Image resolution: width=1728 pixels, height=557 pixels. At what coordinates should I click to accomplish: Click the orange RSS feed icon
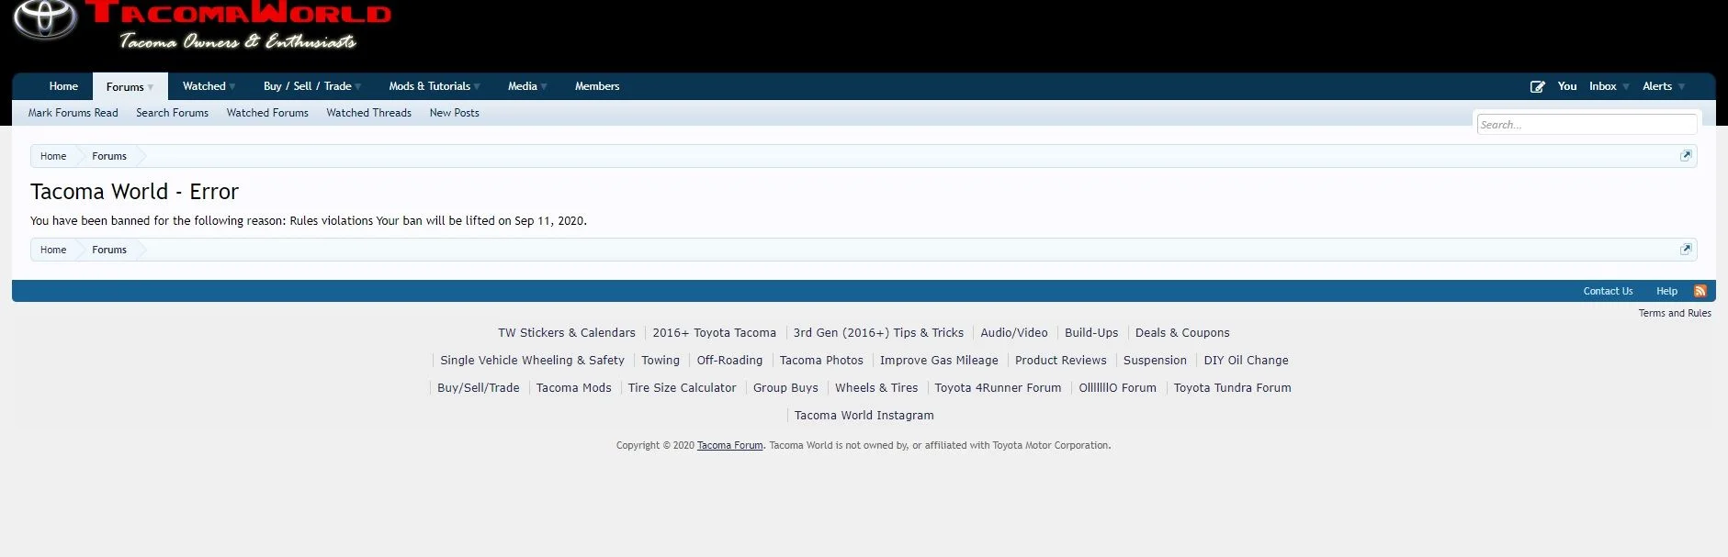coord(1700,291)
